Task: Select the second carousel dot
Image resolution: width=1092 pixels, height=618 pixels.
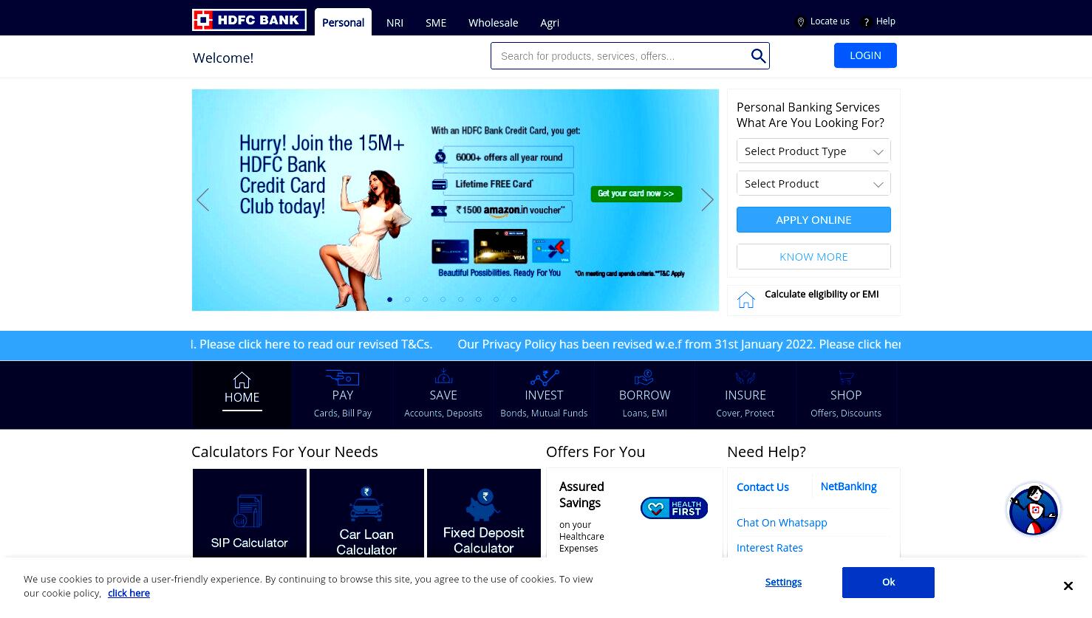Action: (407, 299)
